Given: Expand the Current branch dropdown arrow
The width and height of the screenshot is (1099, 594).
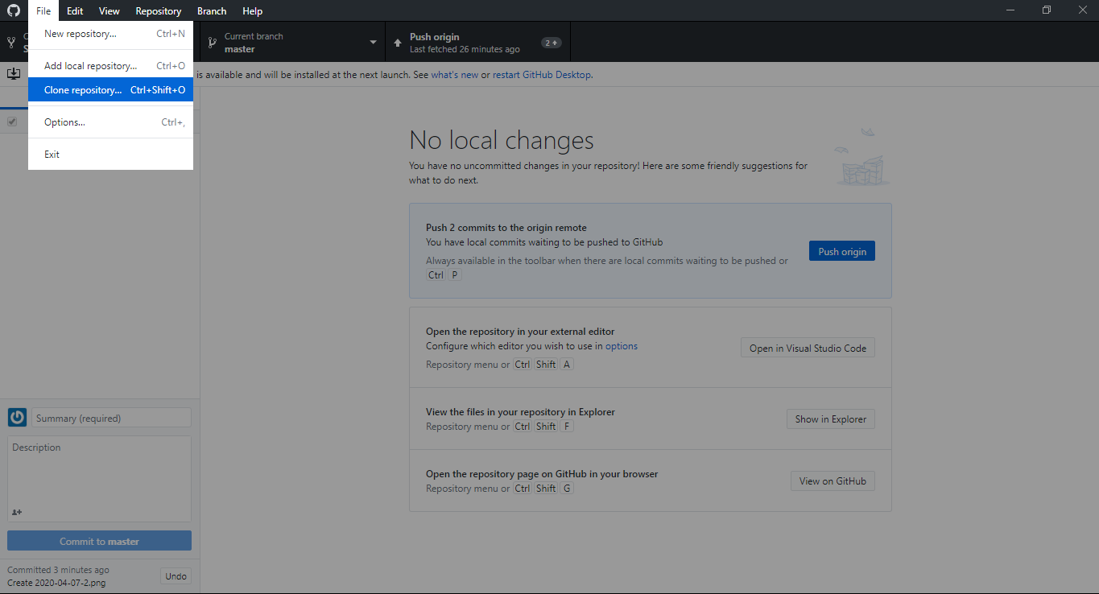Looking at the screenshot, I should click(373, 43).
